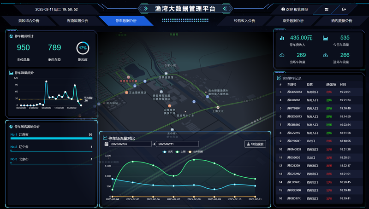The height and width of the screenshot is (209, 369).
Task: Select record row 16 at 18:19:41
Action: pyautogui.click(x=319, y=198)
